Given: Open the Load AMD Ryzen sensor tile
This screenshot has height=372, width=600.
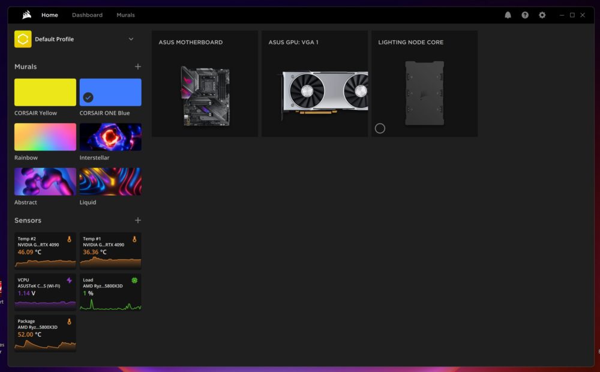Looking at the screenshot, I should [110, 292].
